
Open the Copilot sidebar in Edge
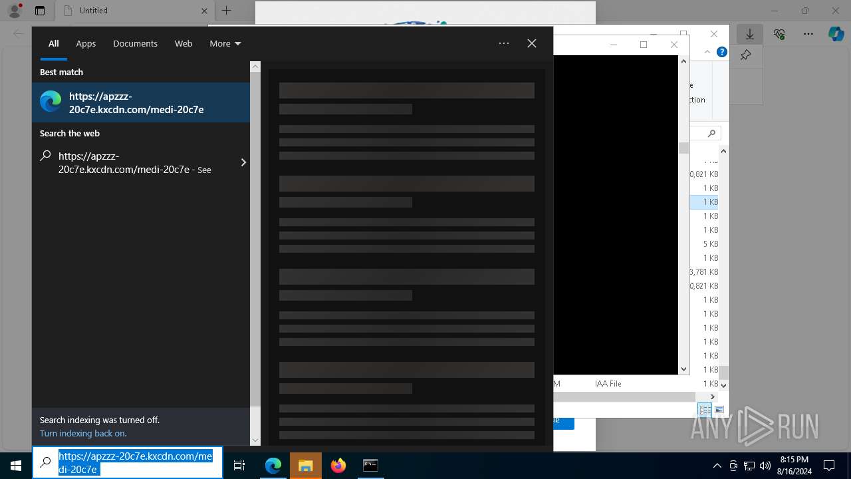pos(836,34)
